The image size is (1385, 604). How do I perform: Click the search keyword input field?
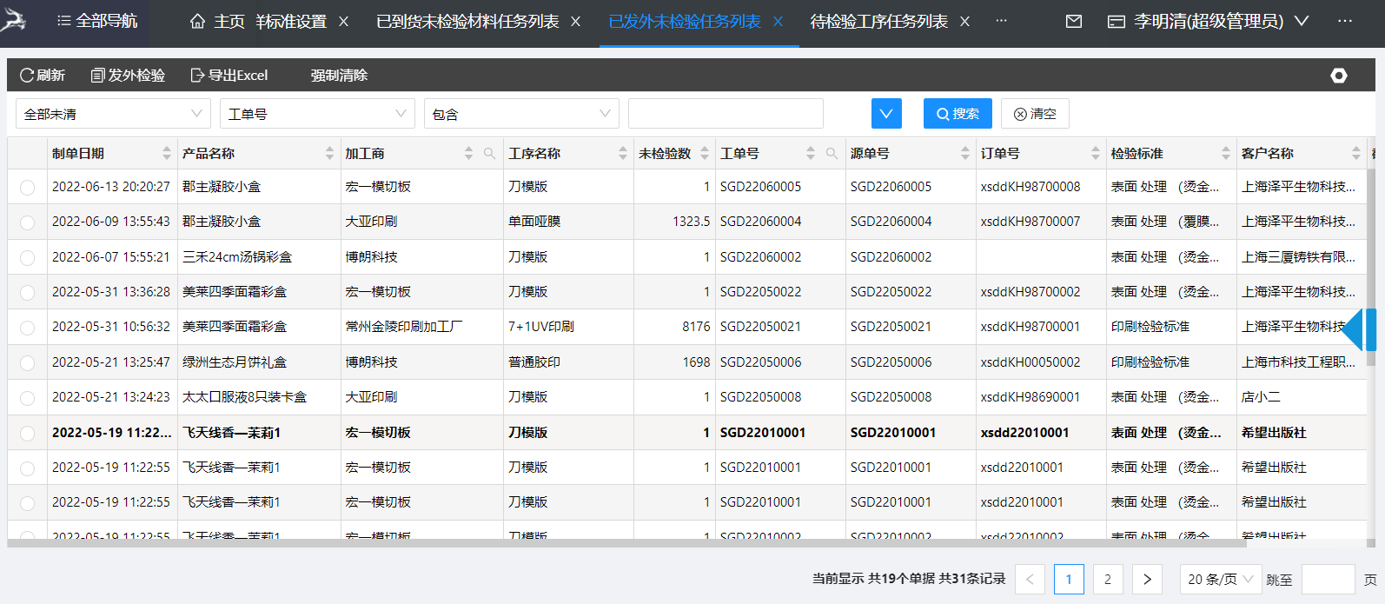point(726,114)
